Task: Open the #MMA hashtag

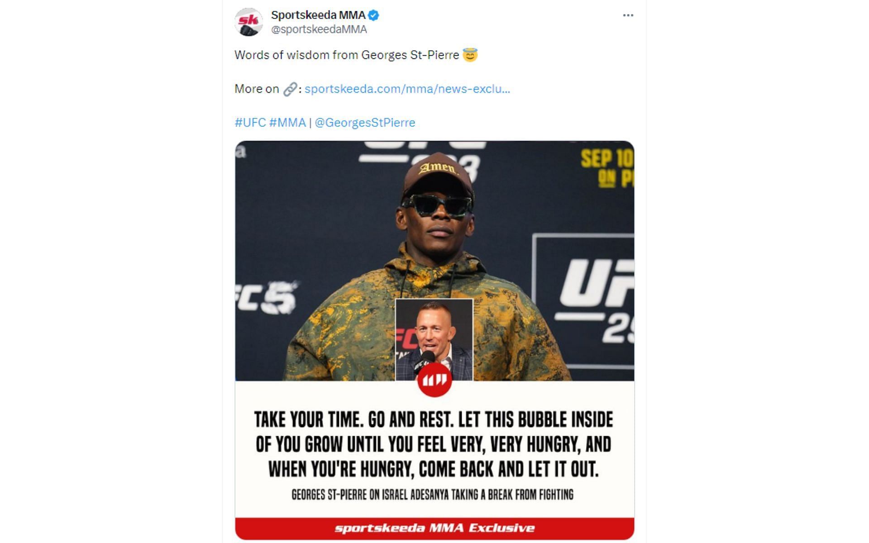Action: pos(287,123)
